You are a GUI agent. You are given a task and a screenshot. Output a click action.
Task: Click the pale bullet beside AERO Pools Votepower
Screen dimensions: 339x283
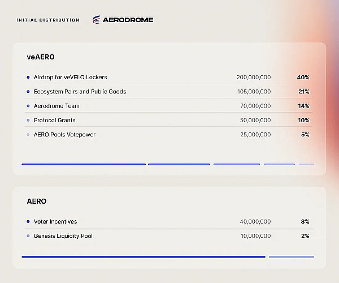click(28, 135)
